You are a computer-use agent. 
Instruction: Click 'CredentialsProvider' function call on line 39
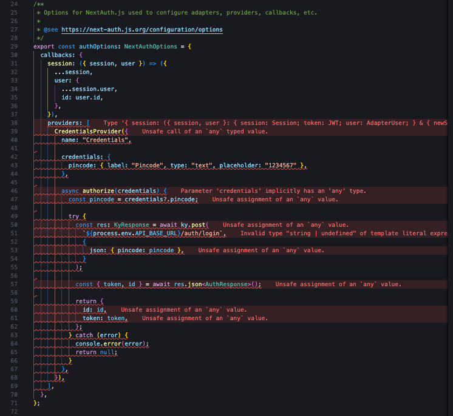point(88,131)
